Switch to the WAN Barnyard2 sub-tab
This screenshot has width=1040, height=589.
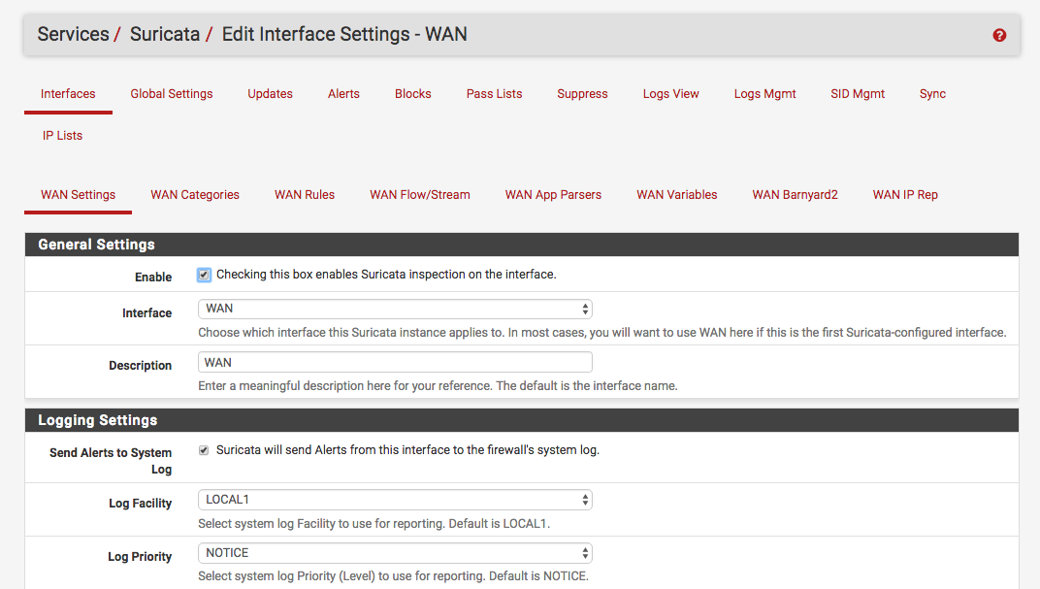click(795, 195)
